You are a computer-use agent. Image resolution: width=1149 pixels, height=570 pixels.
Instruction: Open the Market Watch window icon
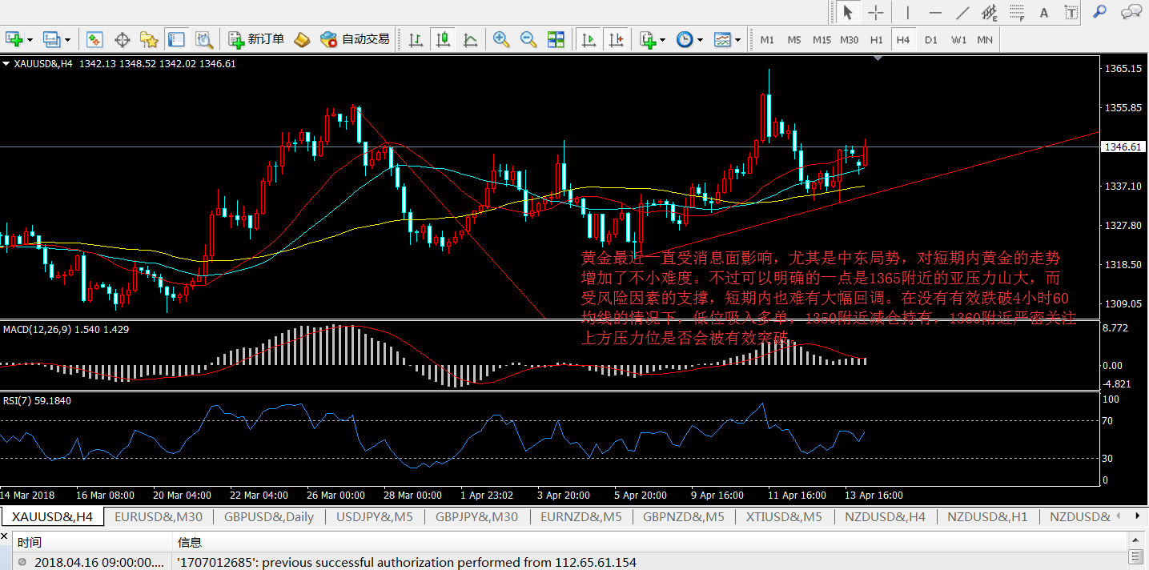94,39
